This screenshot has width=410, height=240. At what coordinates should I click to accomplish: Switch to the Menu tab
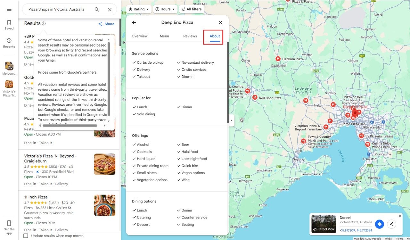click(x=164, y=36)
